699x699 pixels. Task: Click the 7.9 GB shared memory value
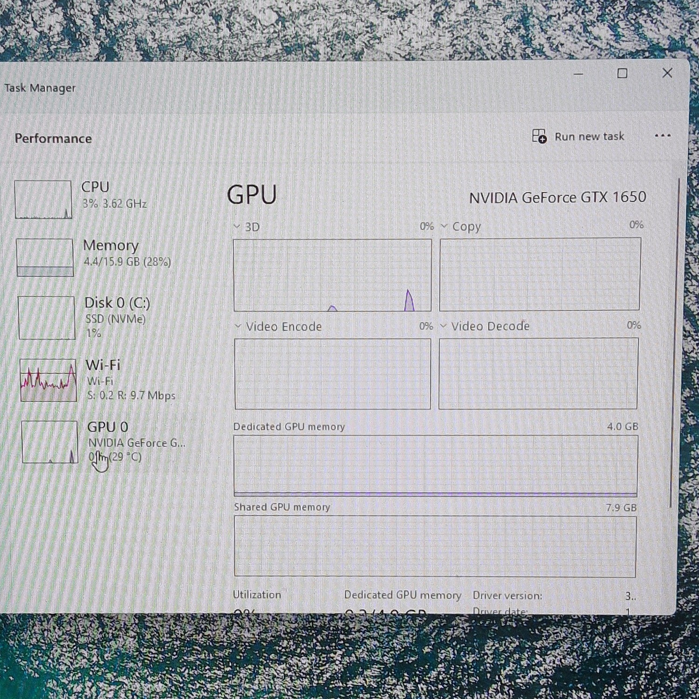(x=621, y=507)
